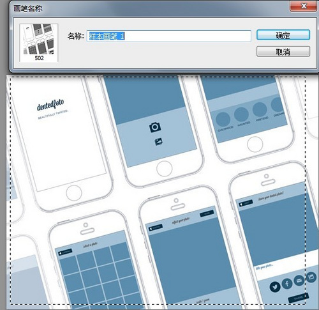Click the dentedfoto logo text on the canvas

click(50, 105)
